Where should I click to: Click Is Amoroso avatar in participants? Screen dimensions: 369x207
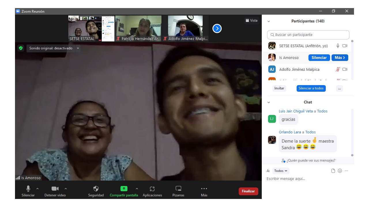pos(272,57)
